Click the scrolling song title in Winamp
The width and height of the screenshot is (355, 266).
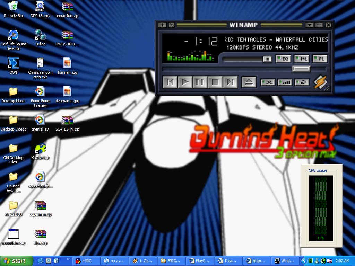click(x=276, y=39)
